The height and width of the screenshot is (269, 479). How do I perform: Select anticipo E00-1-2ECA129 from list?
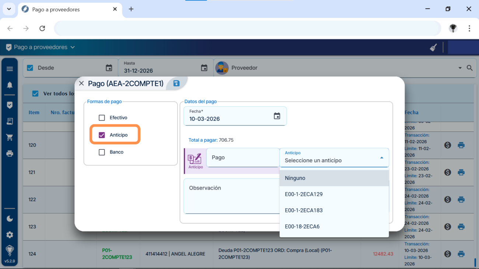tap(304, 194)
